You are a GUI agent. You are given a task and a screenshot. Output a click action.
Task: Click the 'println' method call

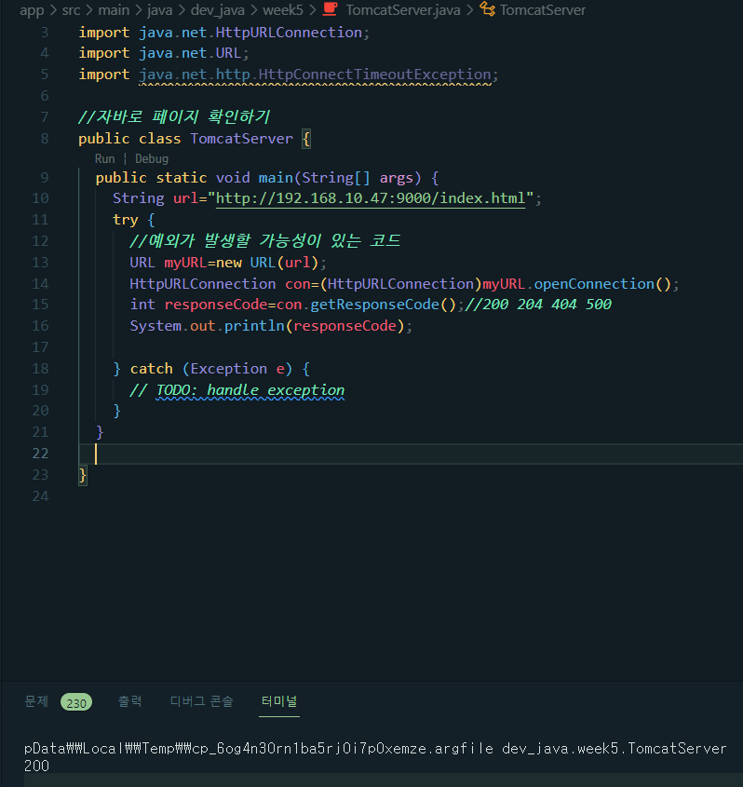[254, 326]
